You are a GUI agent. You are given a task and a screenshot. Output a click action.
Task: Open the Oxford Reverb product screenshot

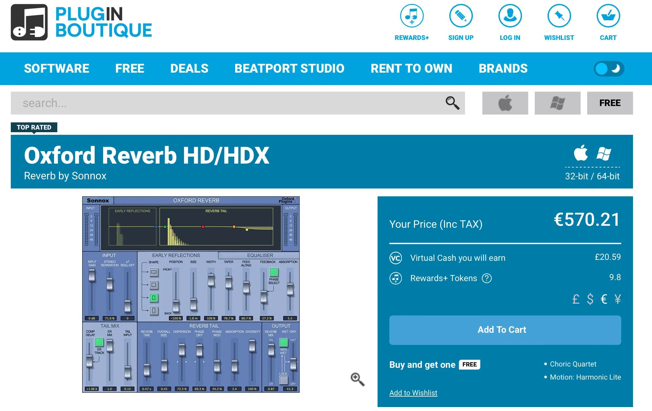coord(191,295)
